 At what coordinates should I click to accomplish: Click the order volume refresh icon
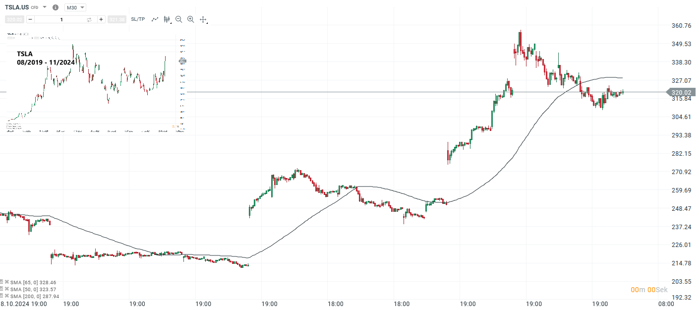[x=89, y=19]
